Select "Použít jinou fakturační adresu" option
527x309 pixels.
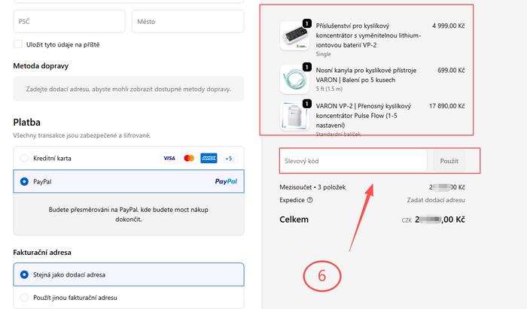click(25, 297)
